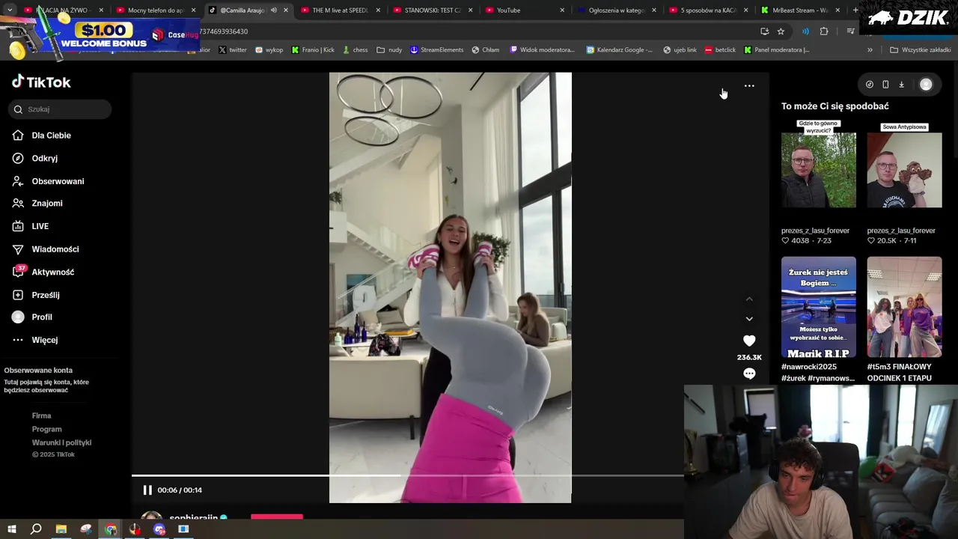
Task: Click the phone app icon in header
Action: pyautogui.click(x=885, y=85)
